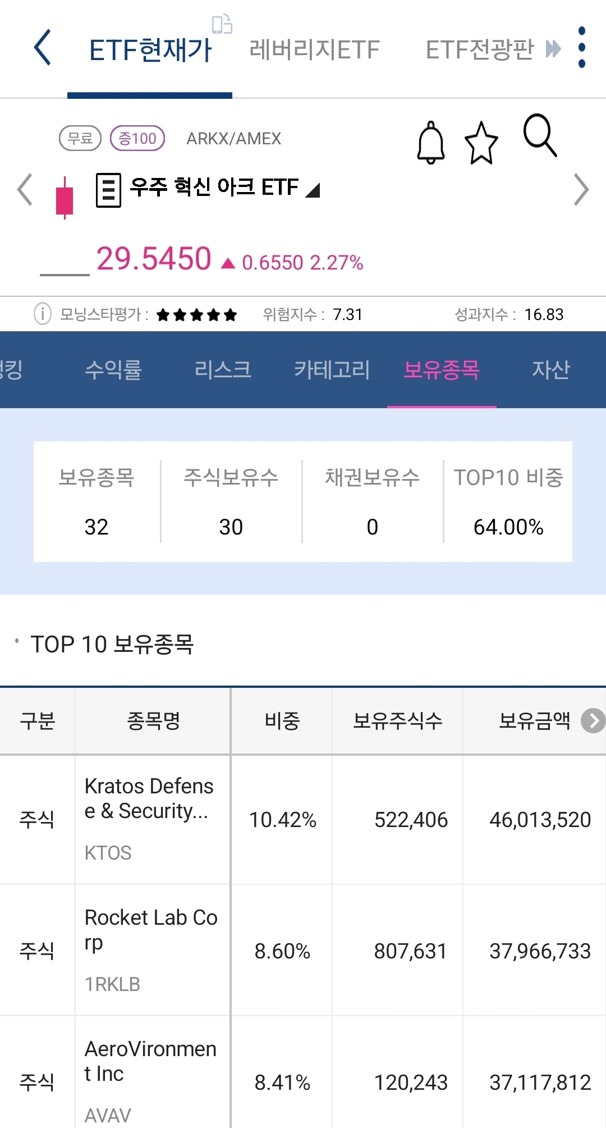Tap the 증100 badge

(138, 138)
